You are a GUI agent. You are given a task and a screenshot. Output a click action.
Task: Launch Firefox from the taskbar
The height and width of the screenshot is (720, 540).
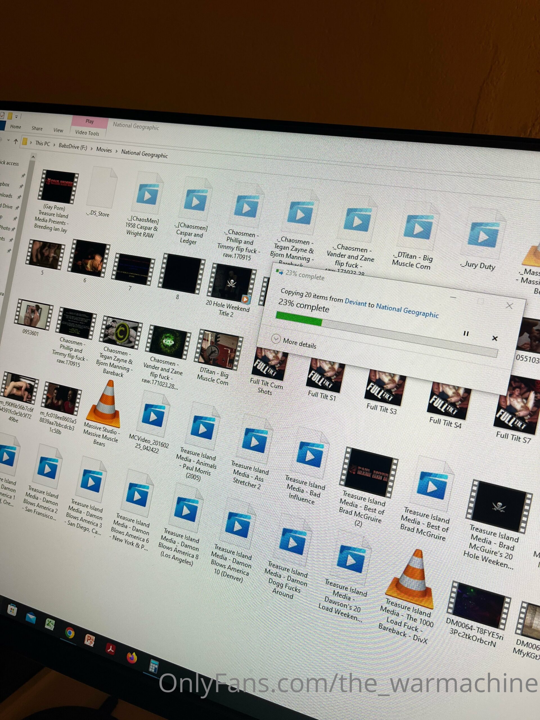[x=132, y=658]
